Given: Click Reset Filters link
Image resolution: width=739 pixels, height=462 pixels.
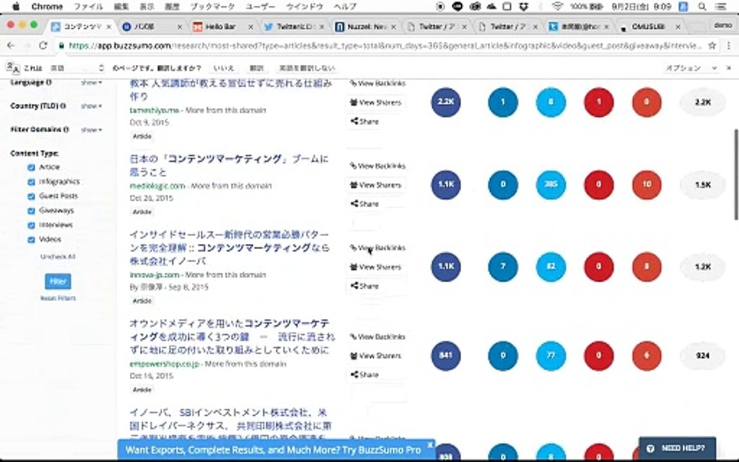Looking at the screenshot, I should point(58,298).
